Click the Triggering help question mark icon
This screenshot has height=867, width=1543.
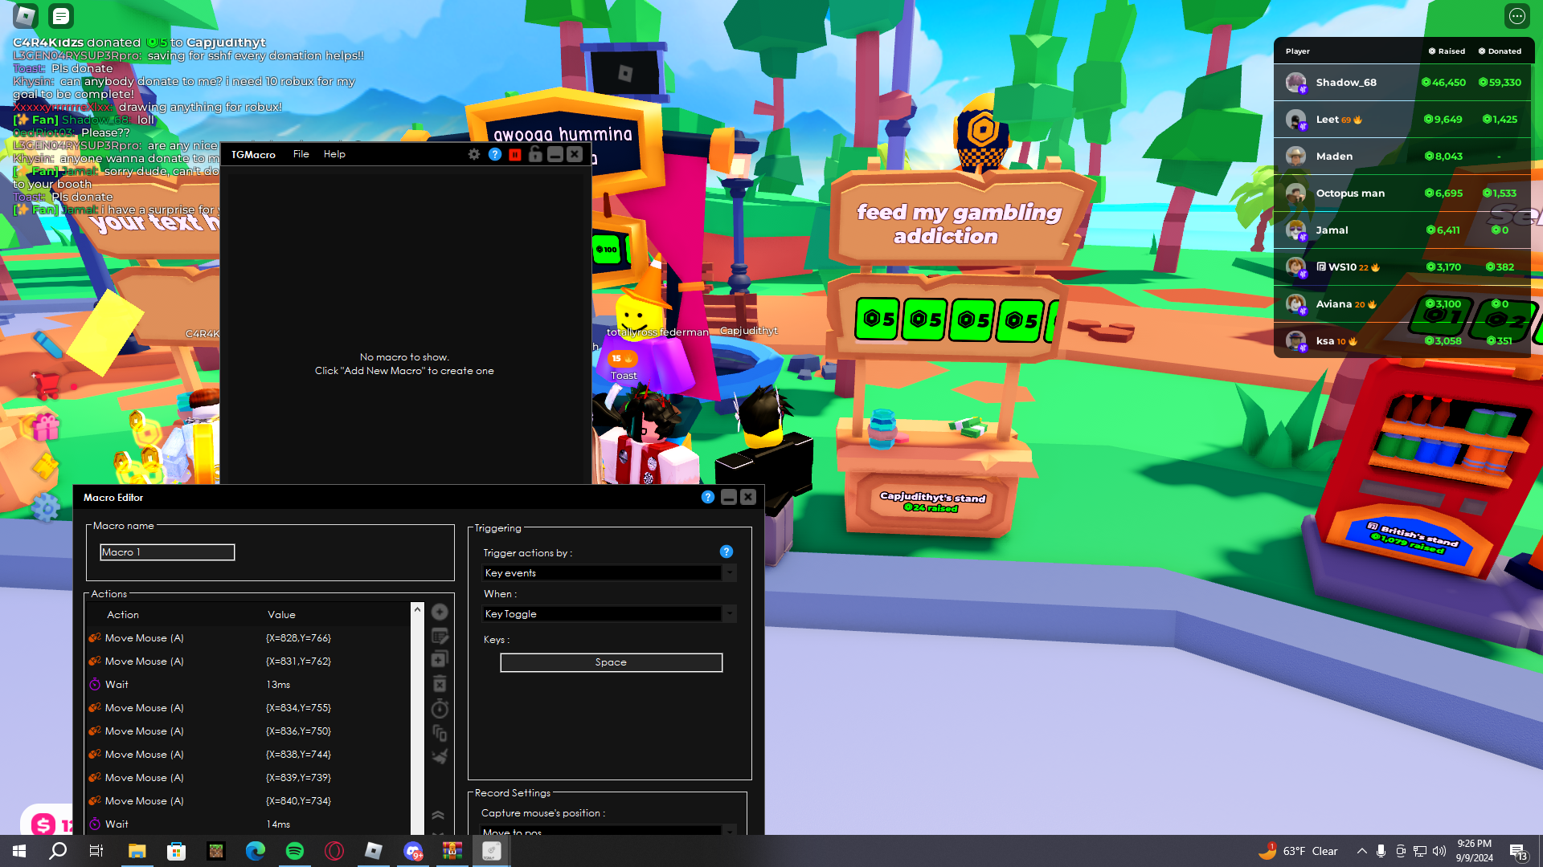pos(726,552)
